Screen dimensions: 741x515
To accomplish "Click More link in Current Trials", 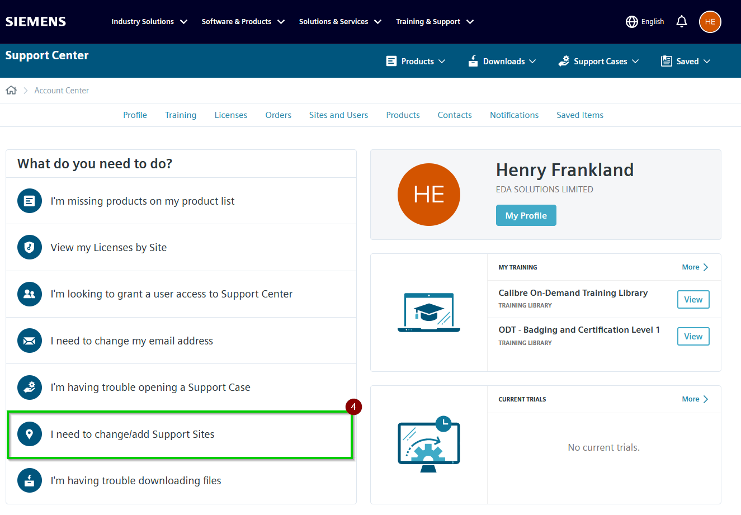I will click(695, 399).
